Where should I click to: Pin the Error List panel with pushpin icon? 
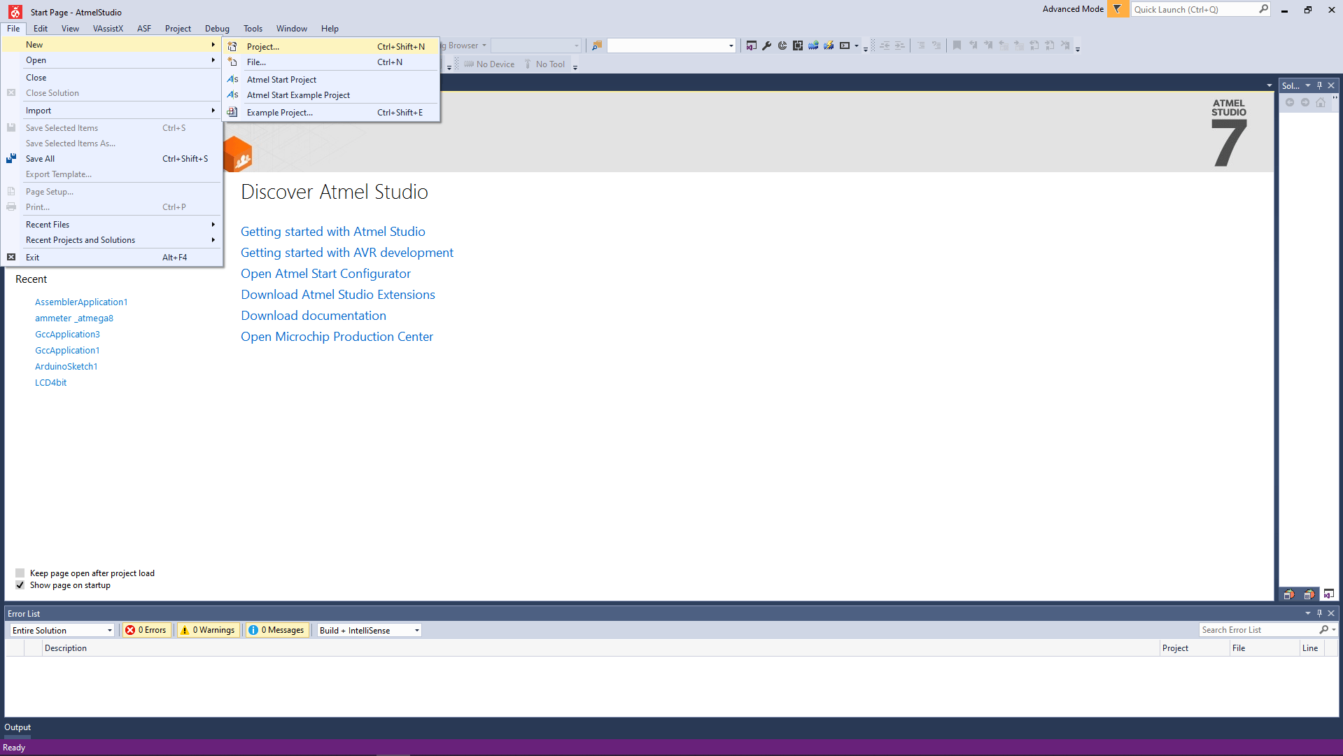click(x=1319, y=613)
